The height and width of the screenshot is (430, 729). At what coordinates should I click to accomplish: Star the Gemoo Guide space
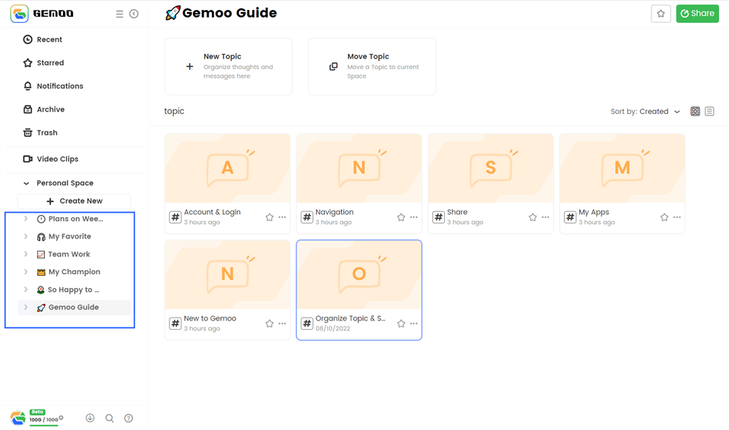661,14
